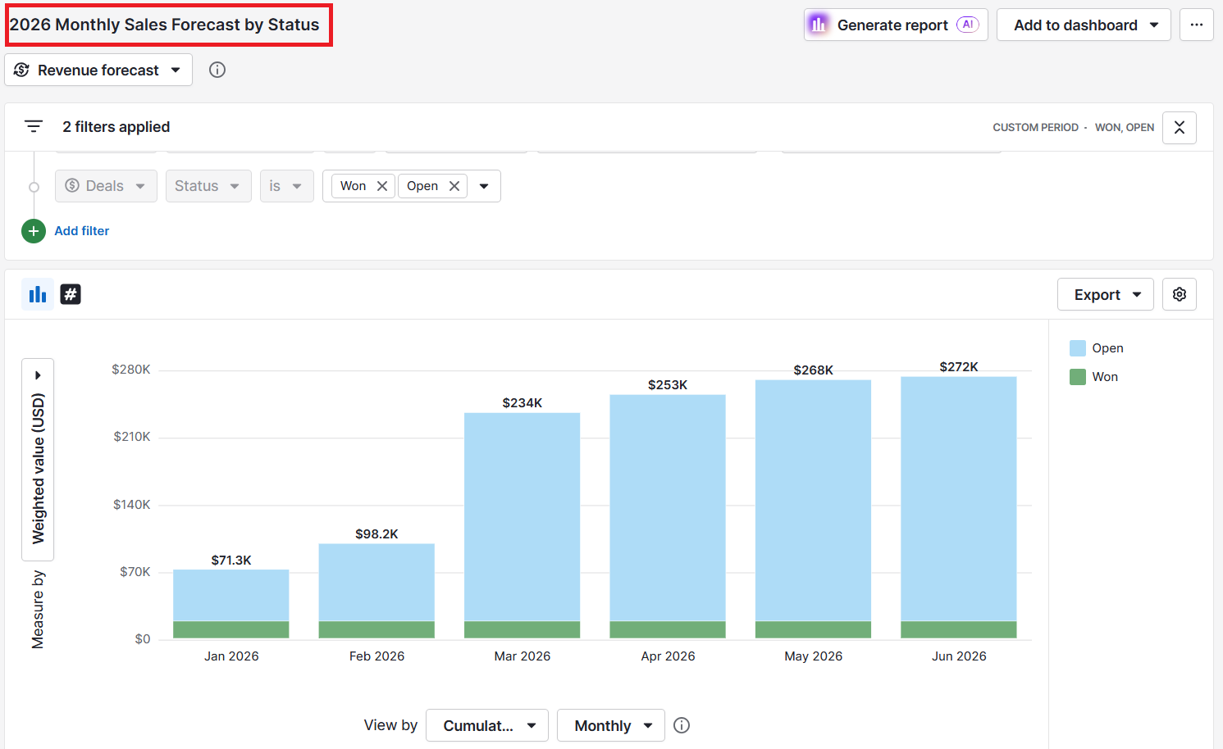
Task: Expand the status values dropdown arrow
Action: 484,186
